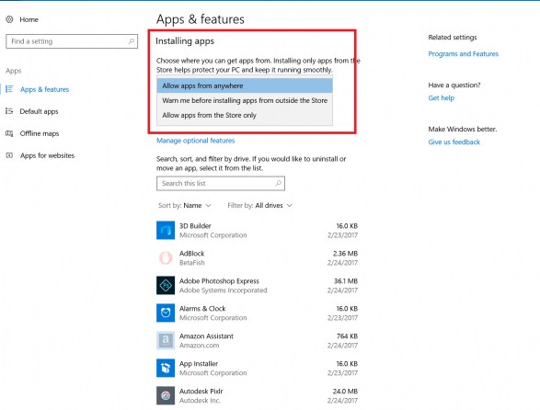
Task: Click the 2.36 MB size value
Action: pyautogui.click(x=345, y=254)
